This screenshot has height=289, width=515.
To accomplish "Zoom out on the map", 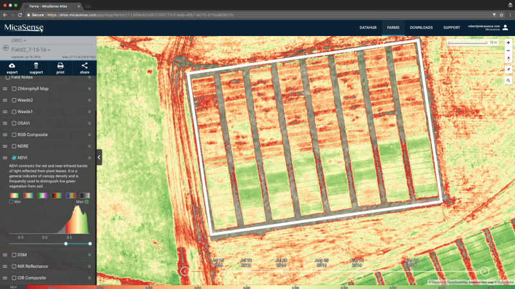I will click(508, 50).
